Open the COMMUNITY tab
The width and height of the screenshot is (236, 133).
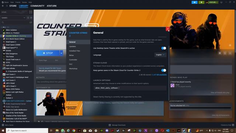[37, 6]
